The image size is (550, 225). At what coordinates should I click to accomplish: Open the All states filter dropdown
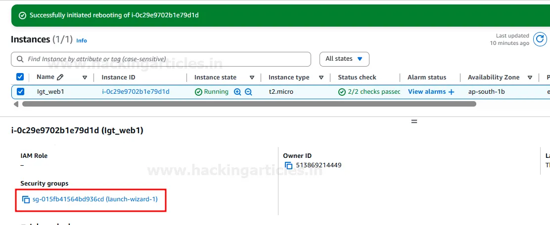(x=344, y=59)
